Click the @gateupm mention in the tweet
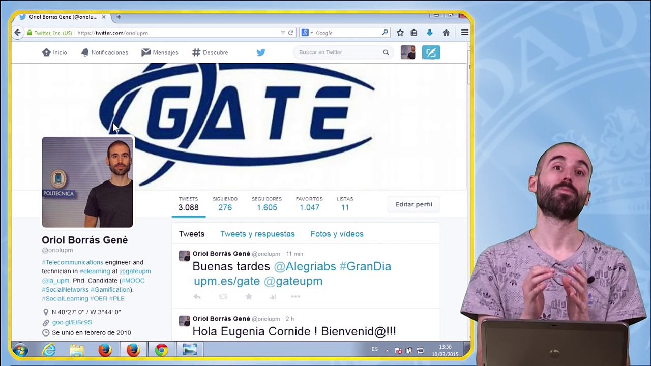Viewport: 651px width, 366px height. point(293,281)
